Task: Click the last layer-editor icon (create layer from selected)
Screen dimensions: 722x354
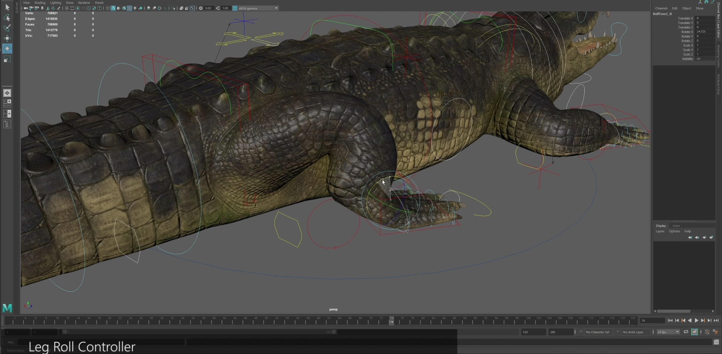Action: pos(711,237)
